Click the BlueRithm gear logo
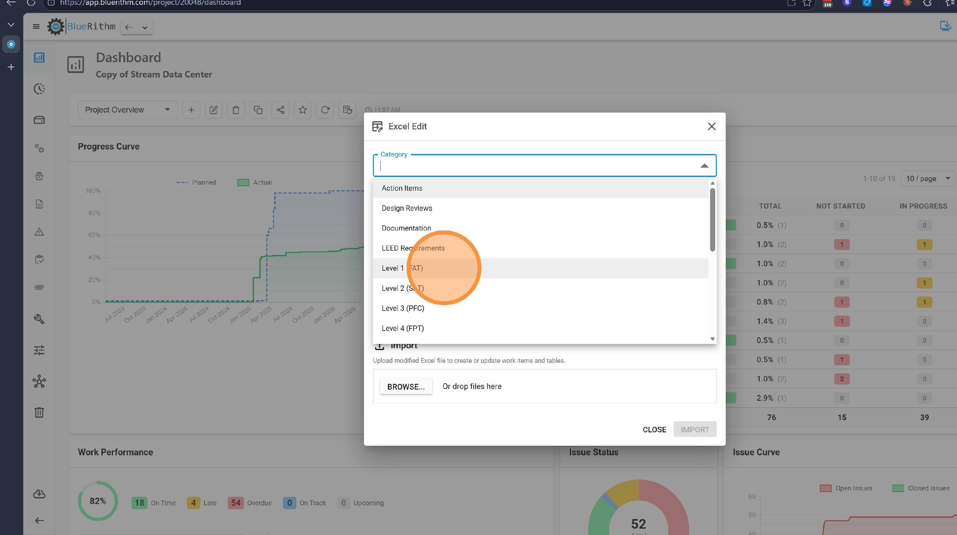The width and height of the screenshot is (957, 535). pos(56,26)
